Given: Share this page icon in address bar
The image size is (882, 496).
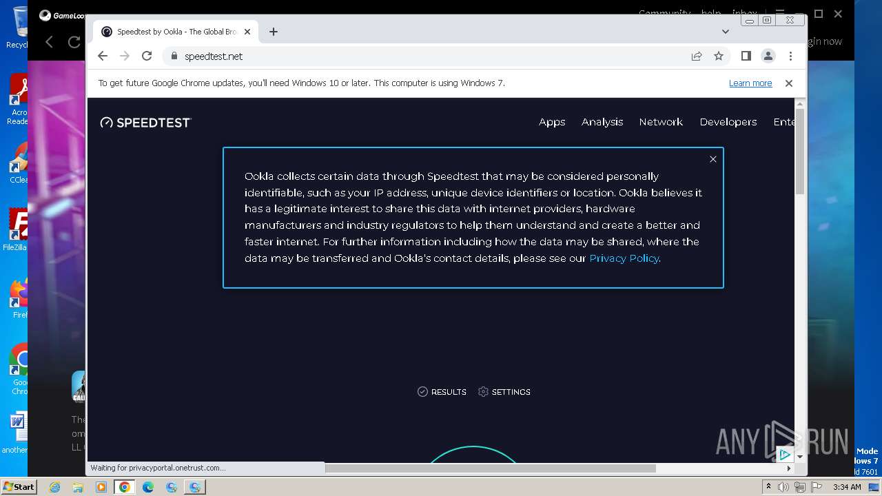Looking at the screenshot, I should tap(697, 56).
